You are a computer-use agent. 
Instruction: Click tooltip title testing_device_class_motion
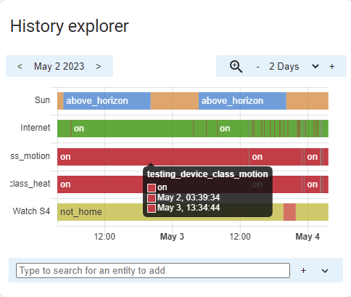[207, 174]
